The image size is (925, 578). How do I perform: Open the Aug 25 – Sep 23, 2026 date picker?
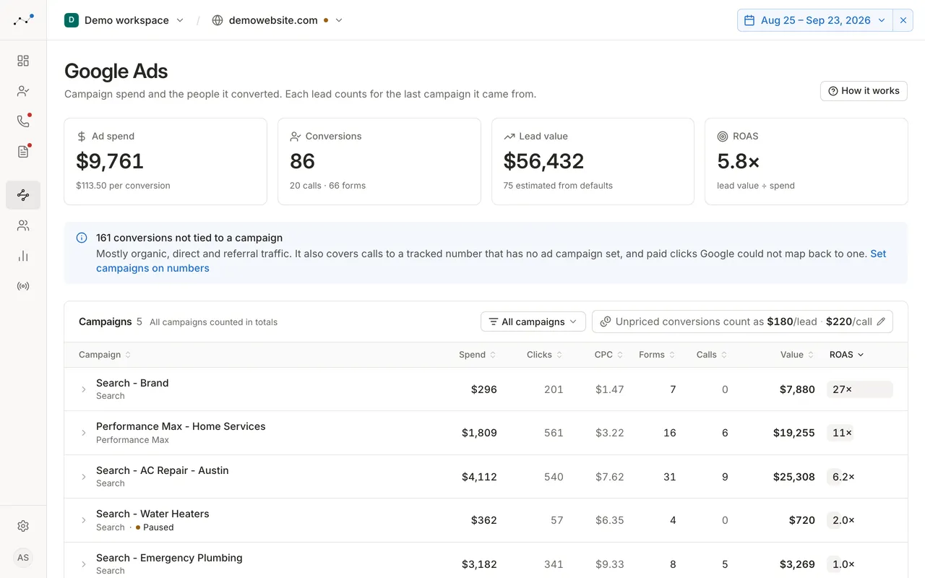[815, 20]
